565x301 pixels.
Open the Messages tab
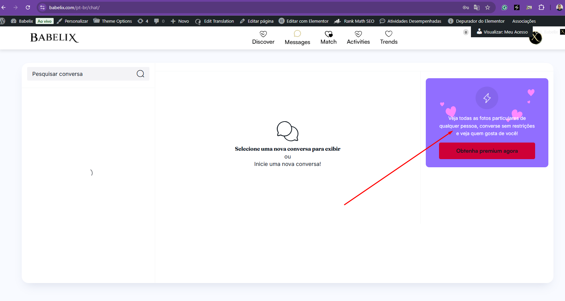tap(297, 38)
